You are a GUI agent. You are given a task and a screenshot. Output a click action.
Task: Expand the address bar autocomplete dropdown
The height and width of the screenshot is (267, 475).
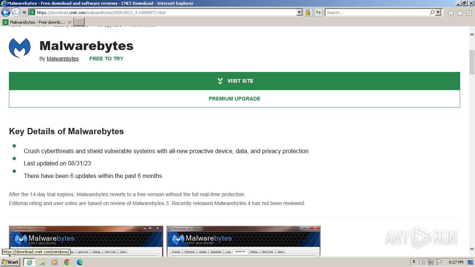pos(299,12)
